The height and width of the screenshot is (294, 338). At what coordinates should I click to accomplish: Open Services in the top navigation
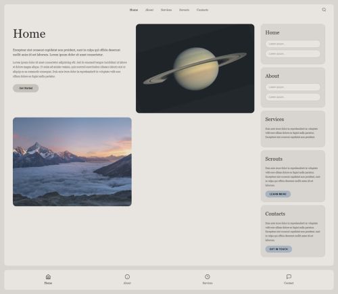tap(166, 10)
